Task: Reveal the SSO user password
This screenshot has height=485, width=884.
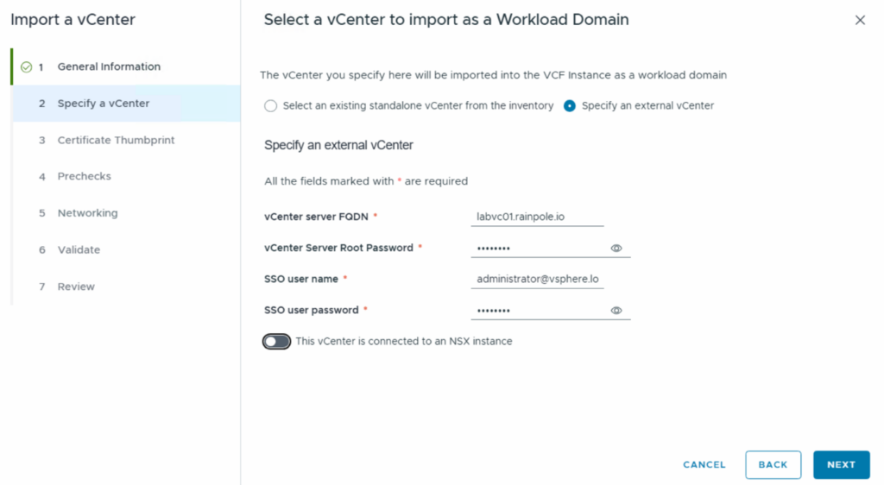Action: tap(616, 311)
